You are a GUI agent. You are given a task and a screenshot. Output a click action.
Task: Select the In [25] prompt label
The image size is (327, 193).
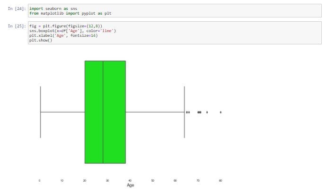click(17, 26)
